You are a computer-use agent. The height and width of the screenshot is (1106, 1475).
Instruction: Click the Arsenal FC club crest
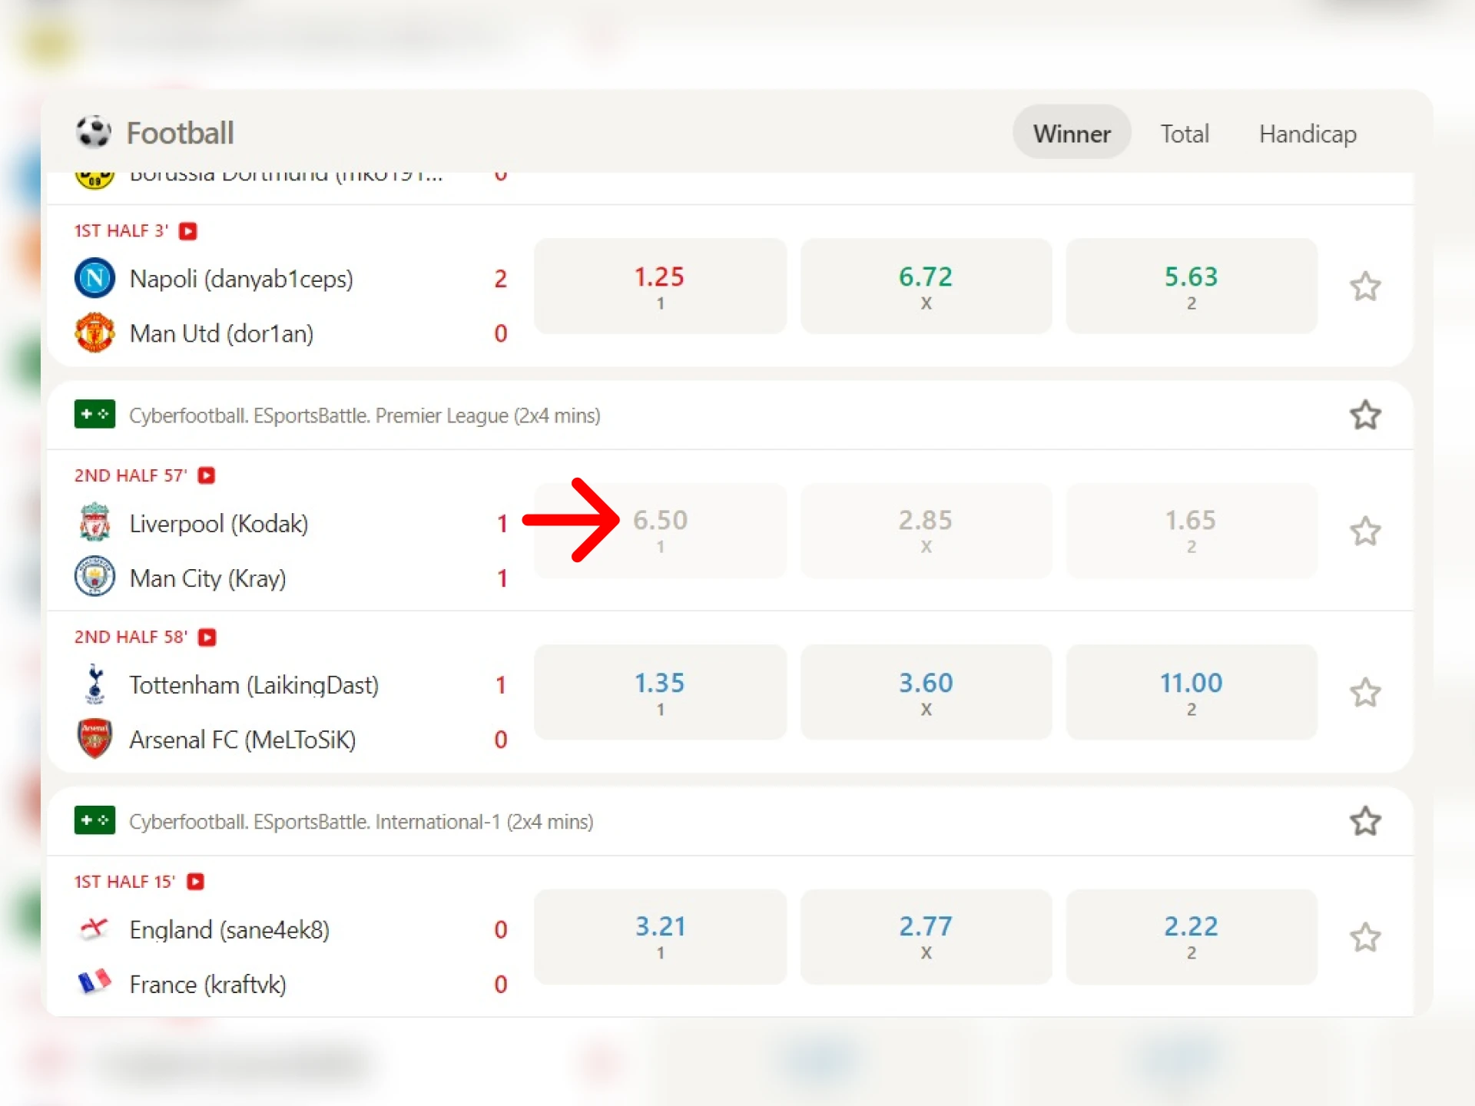94,739
